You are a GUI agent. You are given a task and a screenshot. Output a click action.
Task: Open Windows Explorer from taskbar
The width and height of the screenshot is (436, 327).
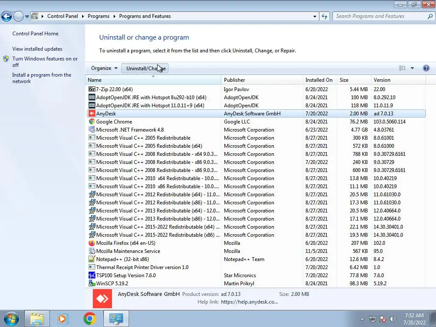coord(37,318)
